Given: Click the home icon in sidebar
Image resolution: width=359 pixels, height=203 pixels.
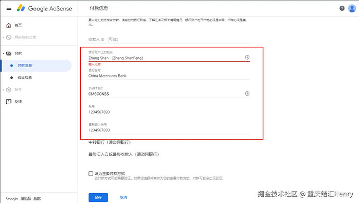Looking at the screenshot, I should tap(8, 25).
